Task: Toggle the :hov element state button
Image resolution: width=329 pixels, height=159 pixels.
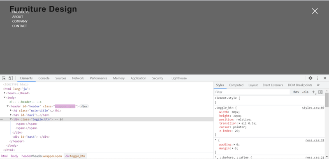Action: [x=296, y=92]
